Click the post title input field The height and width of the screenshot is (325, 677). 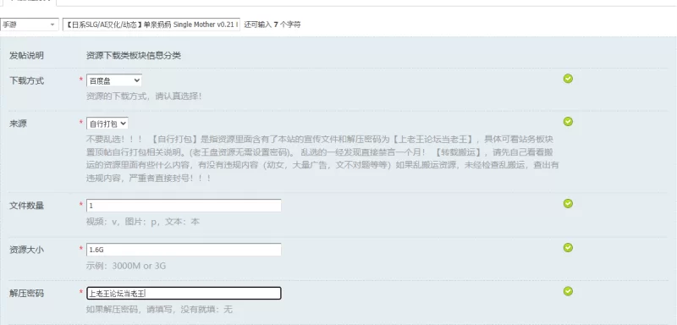coord(151,25)
